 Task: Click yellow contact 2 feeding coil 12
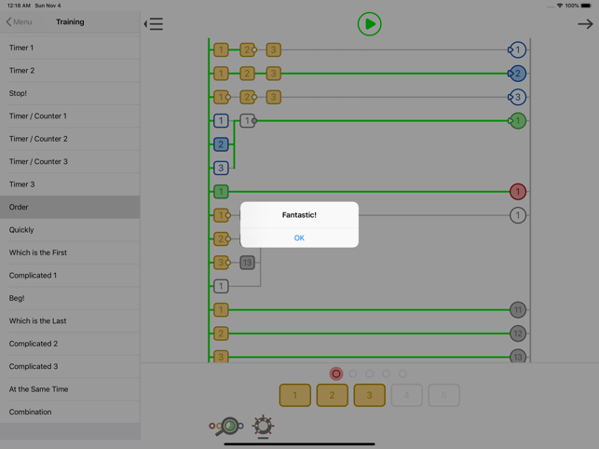click(221, 333)
